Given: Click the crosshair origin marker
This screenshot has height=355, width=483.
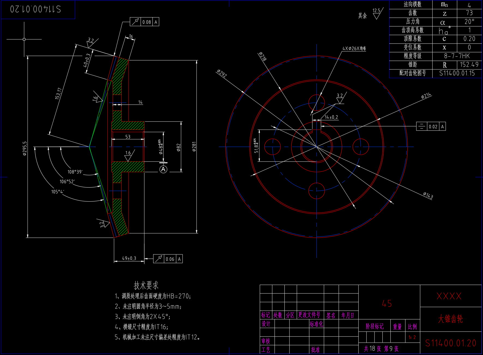Looking at the screenshot, I should tap(24, 39).
